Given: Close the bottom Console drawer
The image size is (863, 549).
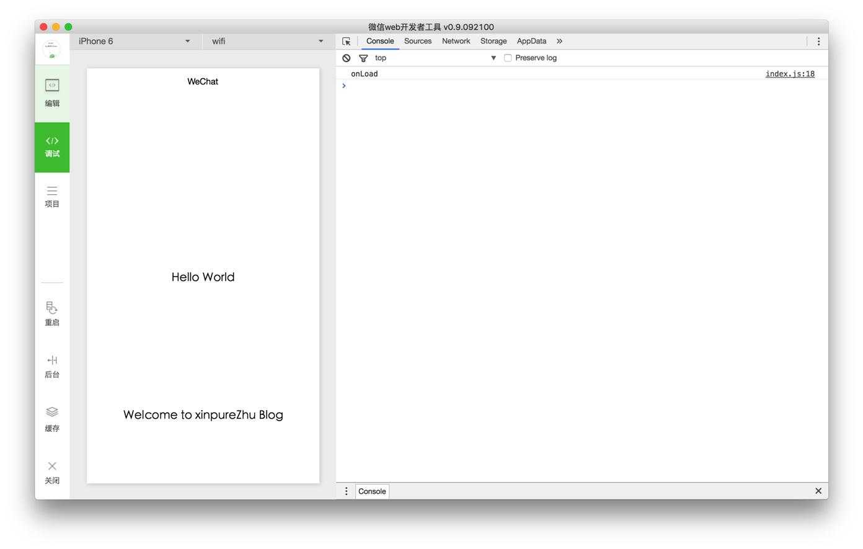Looking at the screenshot, I should pos(818,491).
